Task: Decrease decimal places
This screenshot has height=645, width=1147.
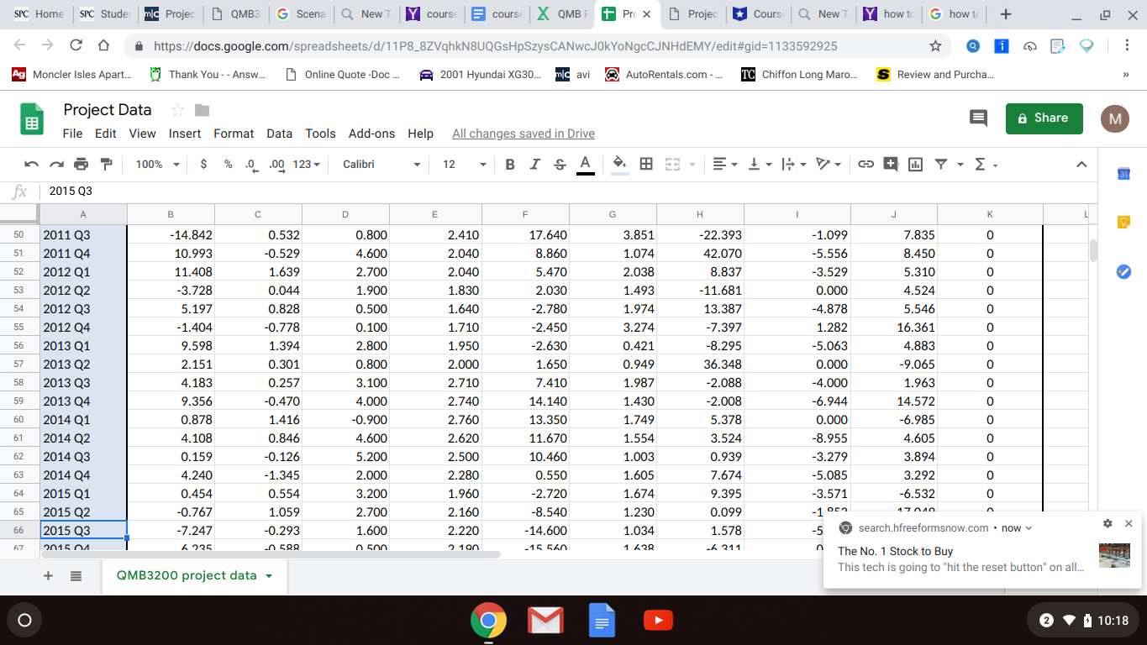Action: pyautogui.click(x=250, y=165)
